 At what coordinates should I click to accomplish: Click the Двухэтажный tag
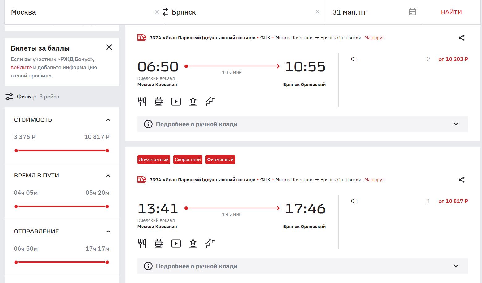[x=154, y=160]
